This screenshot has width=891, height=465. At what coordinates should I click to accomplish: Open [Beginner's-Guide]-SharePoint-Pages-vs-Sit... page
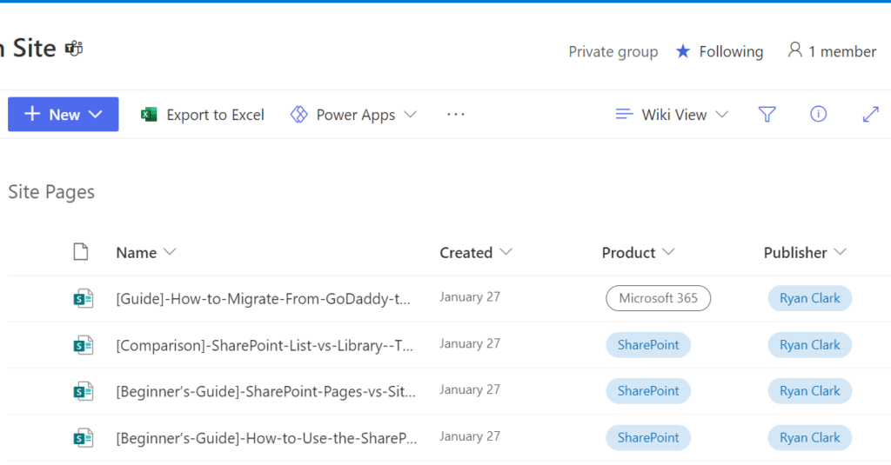coord(266,392)
